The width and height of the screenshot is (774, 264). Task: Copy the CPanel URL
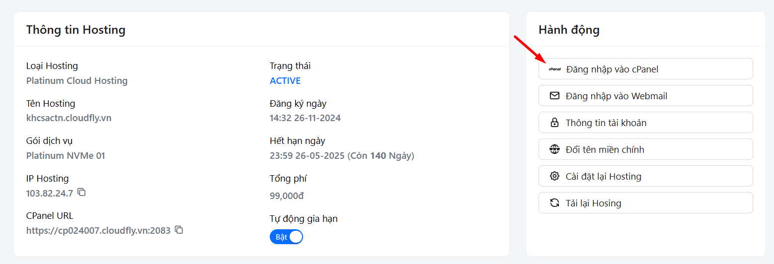[x=179, y=230]
